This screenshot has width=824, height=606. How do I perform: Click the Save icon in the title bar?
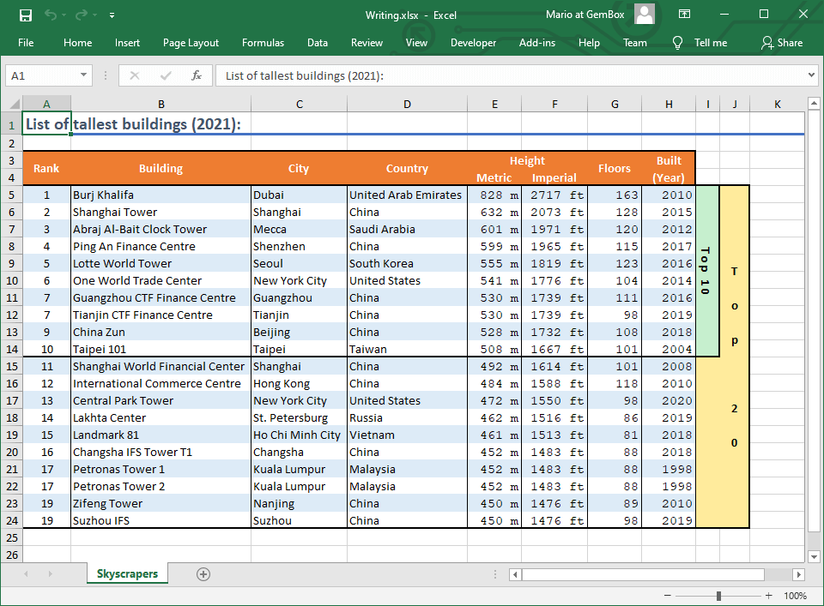(x=26, y=15)
